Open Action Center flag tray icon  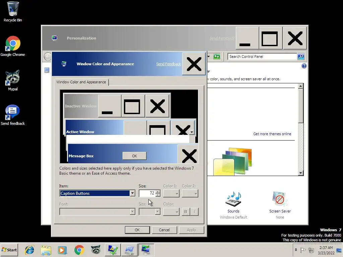point(303,250)
